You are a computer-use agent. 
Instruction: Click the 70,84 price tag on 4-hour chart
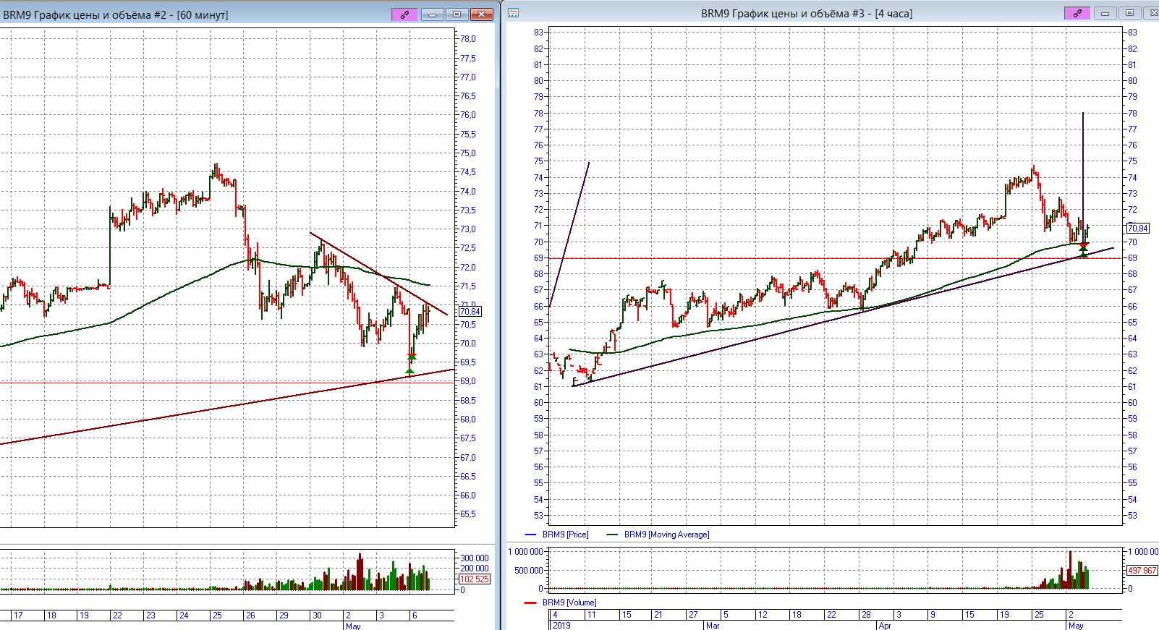pyautogui.click(x=1137, y=229)
